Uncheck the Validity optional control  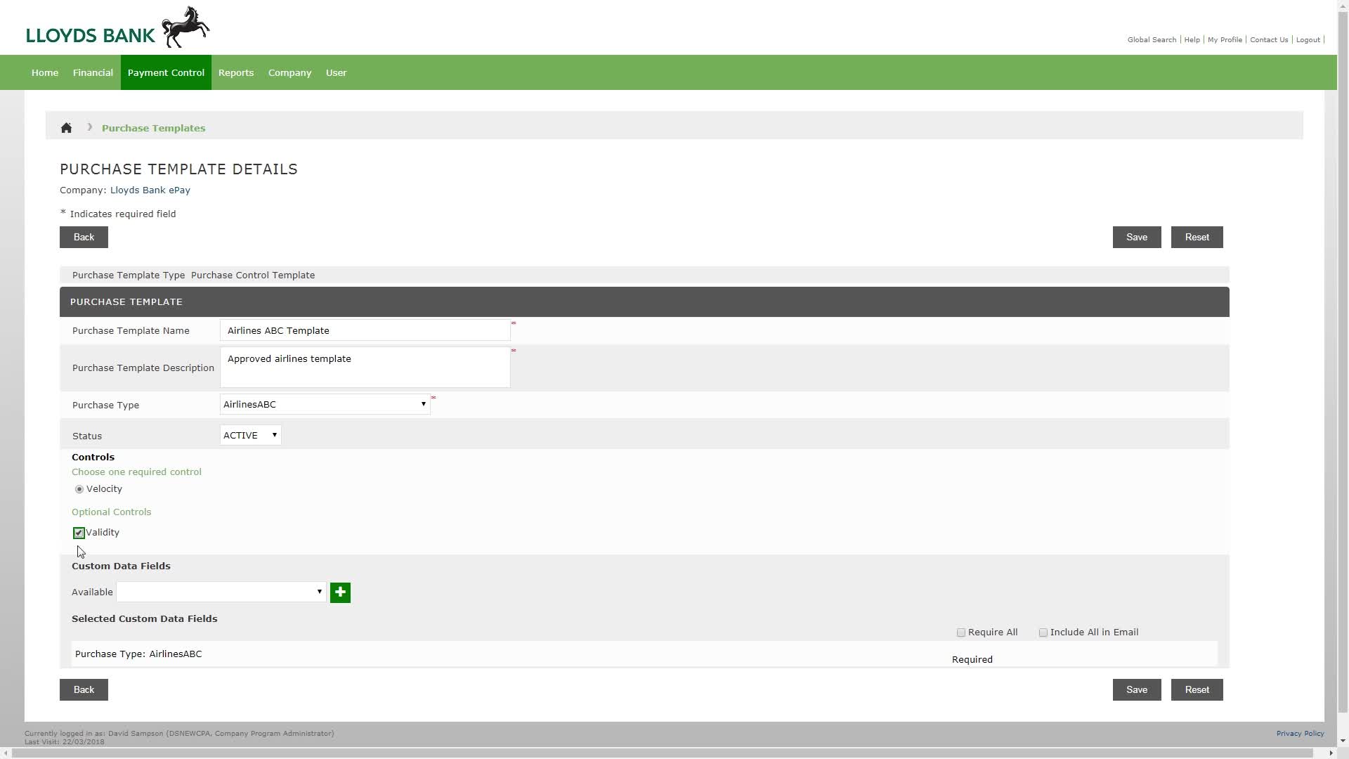[x=79, y=533]
